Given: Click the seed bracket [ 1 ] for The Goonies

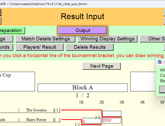Looking at the screenshot, I should [x=57, y=110].
